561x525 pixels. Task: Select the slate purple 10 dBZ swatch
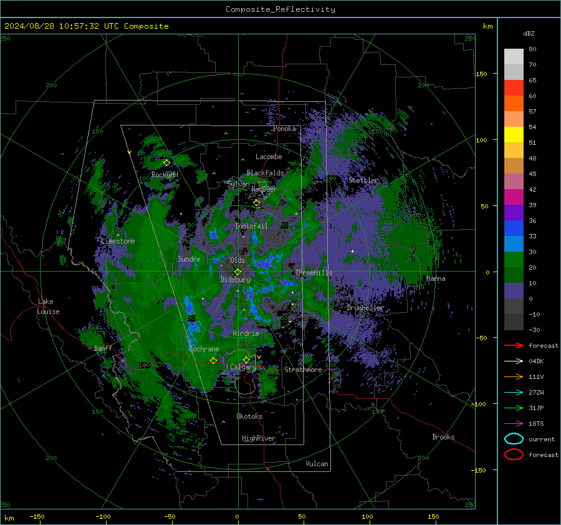[514, 291]
